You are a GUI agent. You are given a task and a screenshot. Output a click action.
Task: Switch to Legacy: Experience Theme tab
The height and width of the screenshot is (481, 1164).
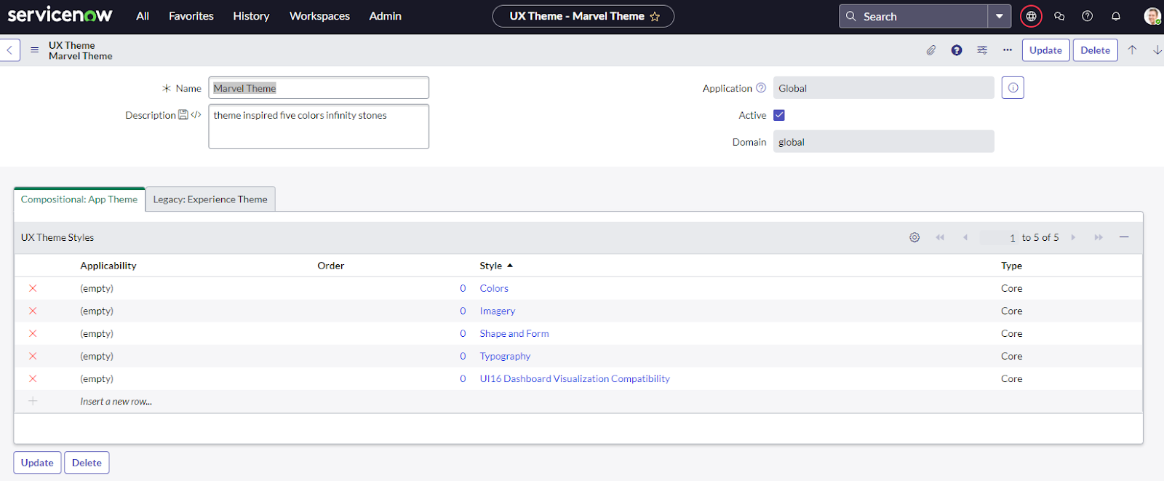tap(210, 199)
